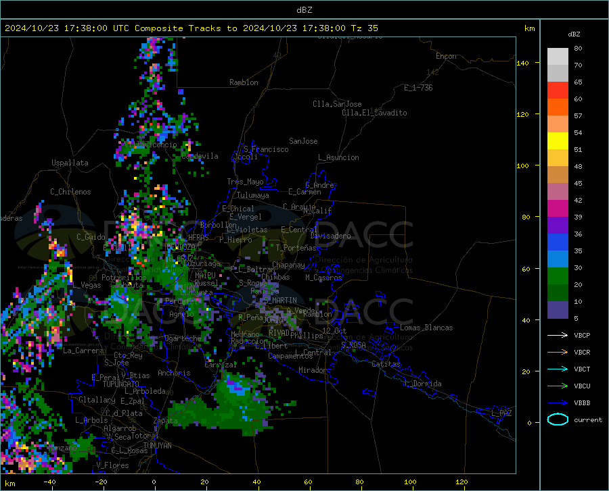
Task: Click the 'Tz 35' threshold text
Action: (364, 28)
